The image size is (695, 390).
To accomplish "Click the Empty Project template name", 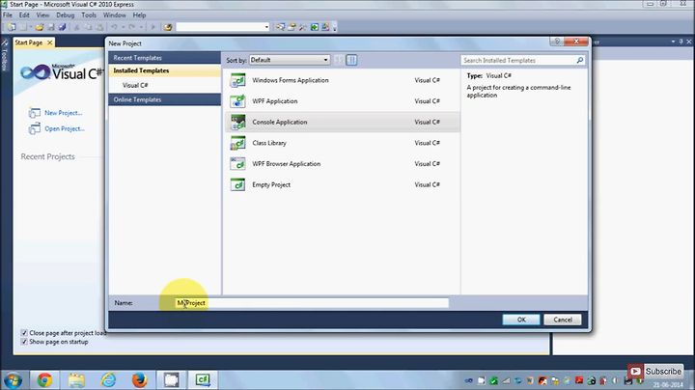I will coord(271,184).
